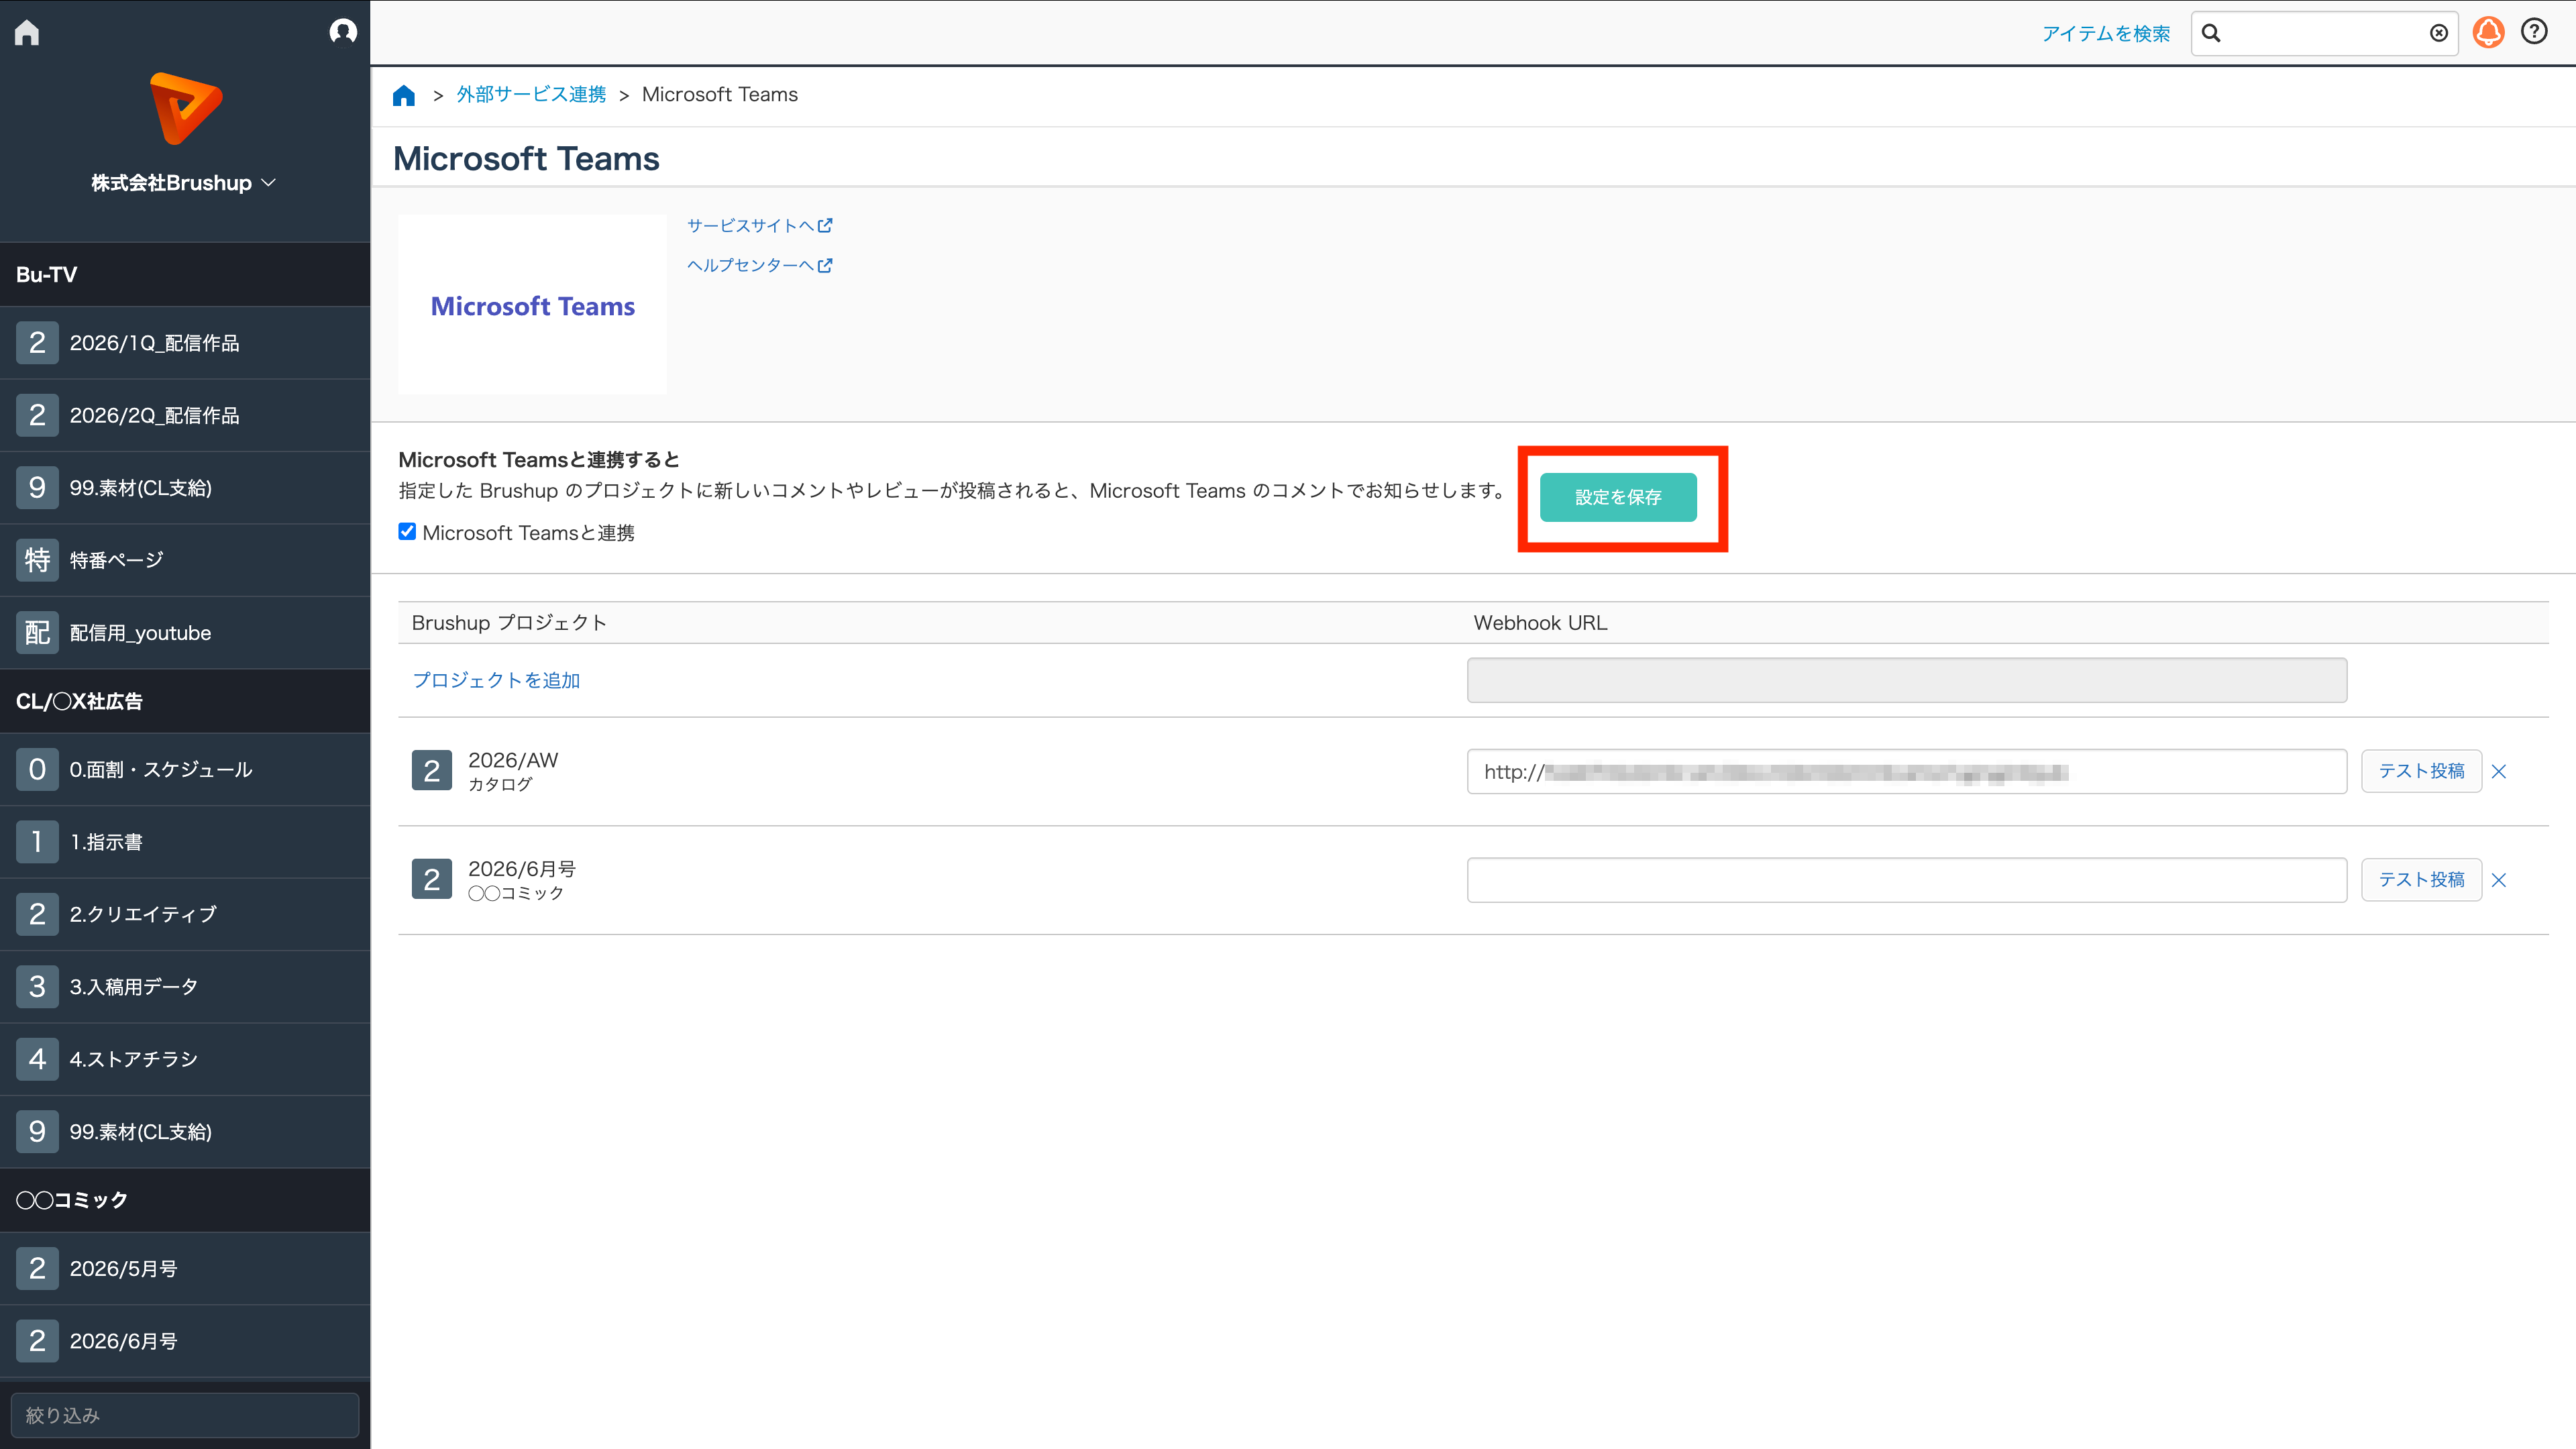Image resolution: width=2576 pixels, height=1449 pixels.
Task: Follow the 外部サービス連携 breadcrumb link
Action: [531, 94]
